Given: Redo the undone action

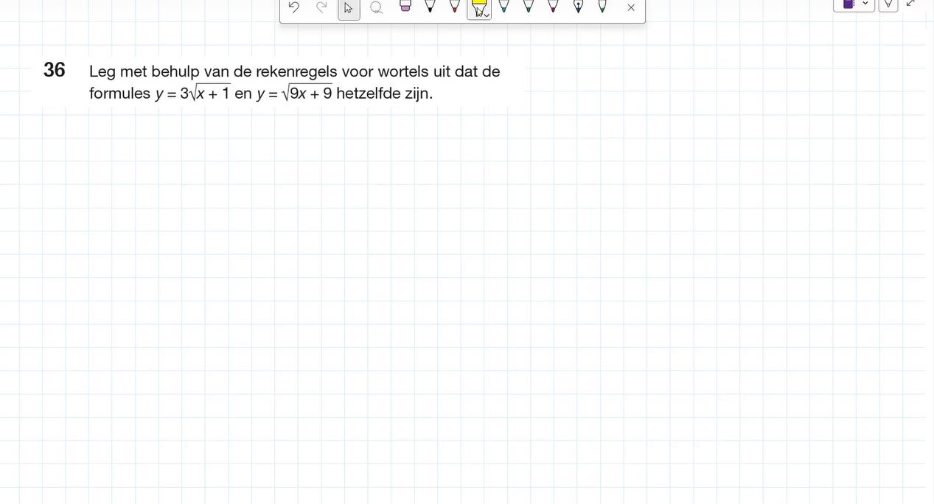Looking at the screenshot, I should (x=321, y=7).
